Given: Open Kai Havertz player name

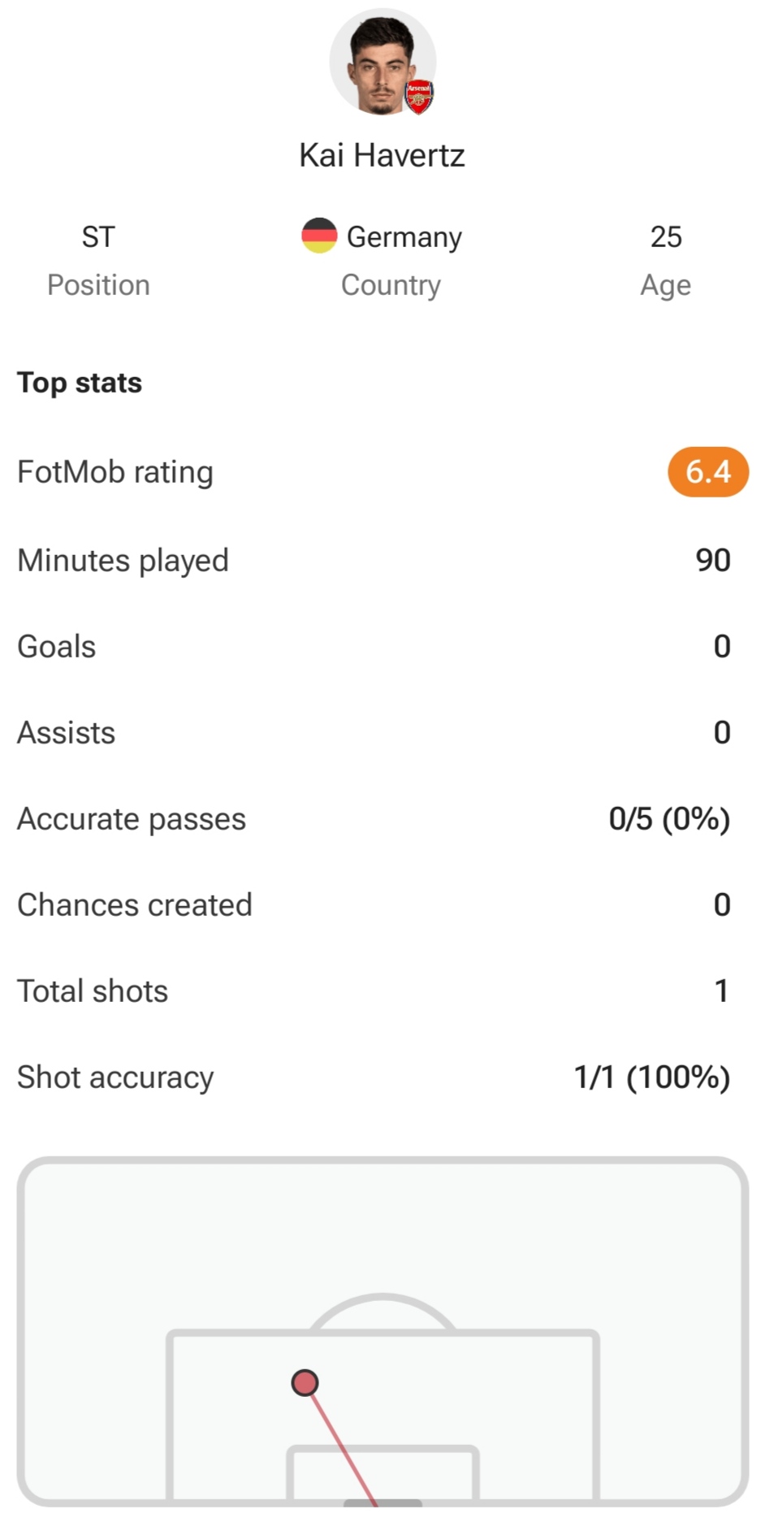Looking at the screenshot, I should (x=382, y=155).
